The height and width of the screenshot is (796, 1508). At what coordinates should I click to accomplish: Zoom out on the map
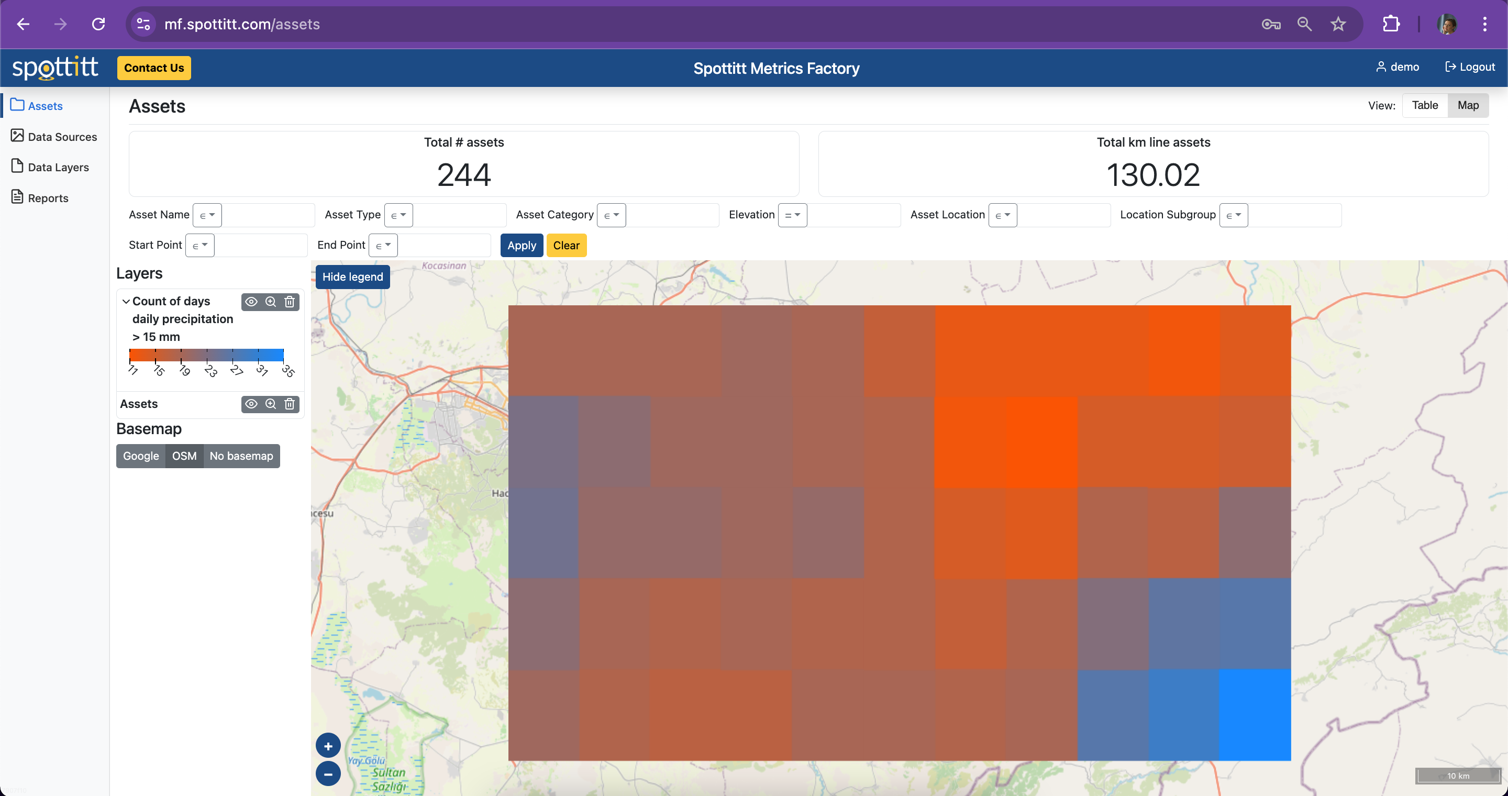tap(328, 774)
